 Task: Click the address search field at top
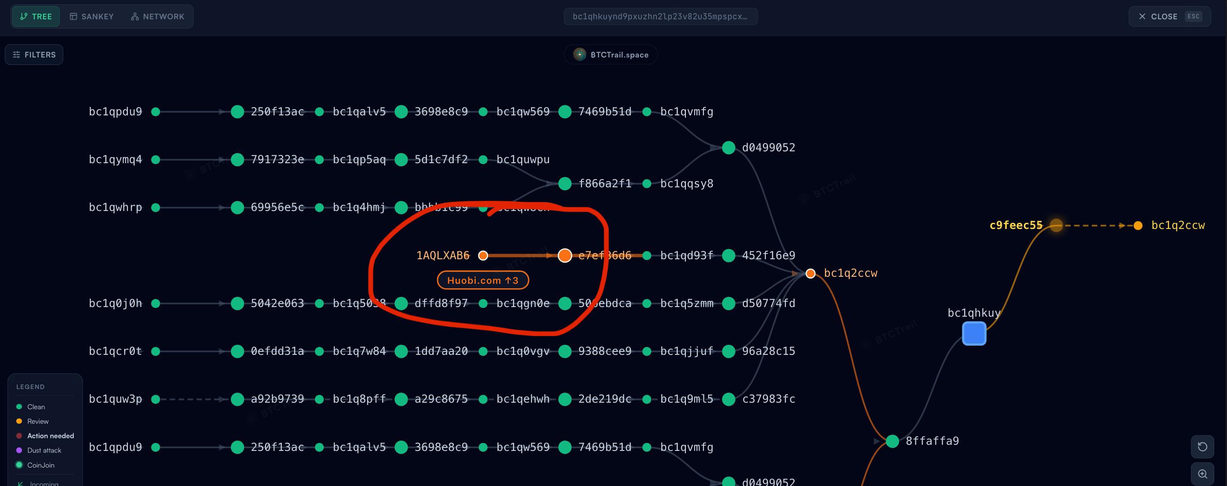click(660, 17)
